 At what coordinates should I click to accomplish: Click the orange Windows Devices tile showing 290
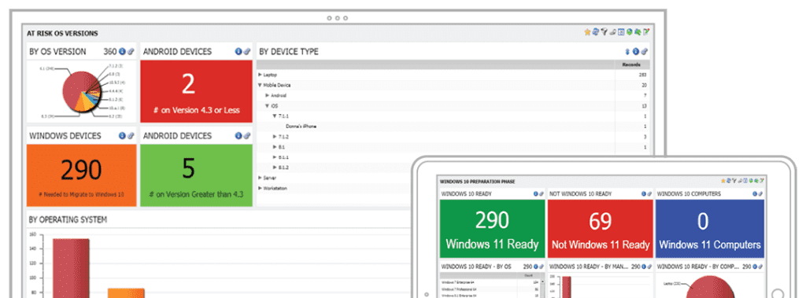[82, 175]
